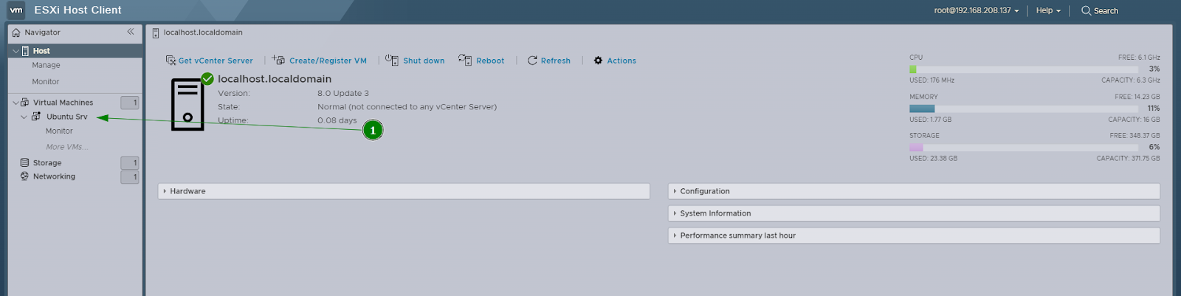Click the Networking count badge

130,177
